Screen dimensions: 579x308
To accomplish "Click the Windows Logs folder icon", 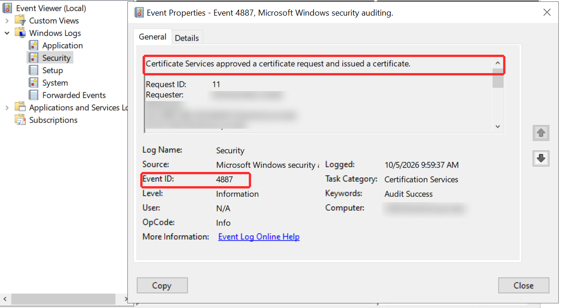I will [20, 33].
